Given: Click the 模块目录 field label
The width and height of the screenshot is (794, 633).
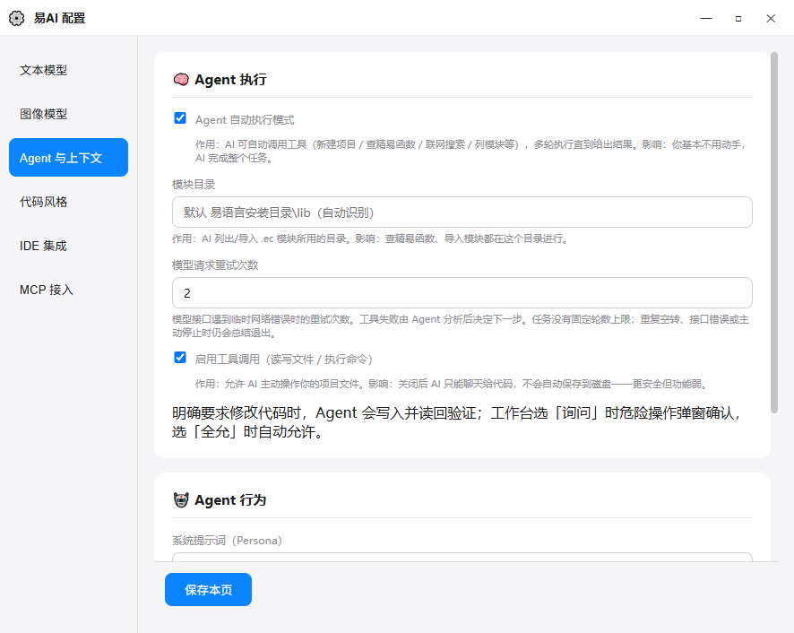Looking at the screenshot, I should click(194, 185).
